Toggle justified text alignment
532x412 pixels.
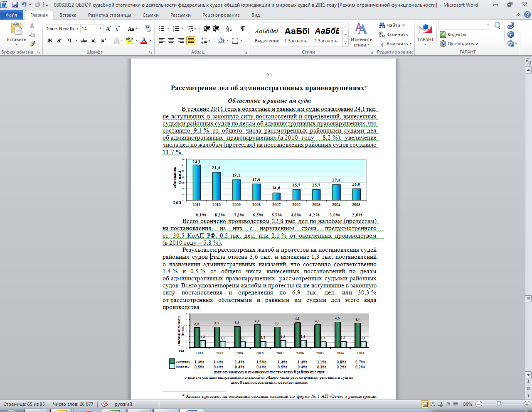pos(191,41)
